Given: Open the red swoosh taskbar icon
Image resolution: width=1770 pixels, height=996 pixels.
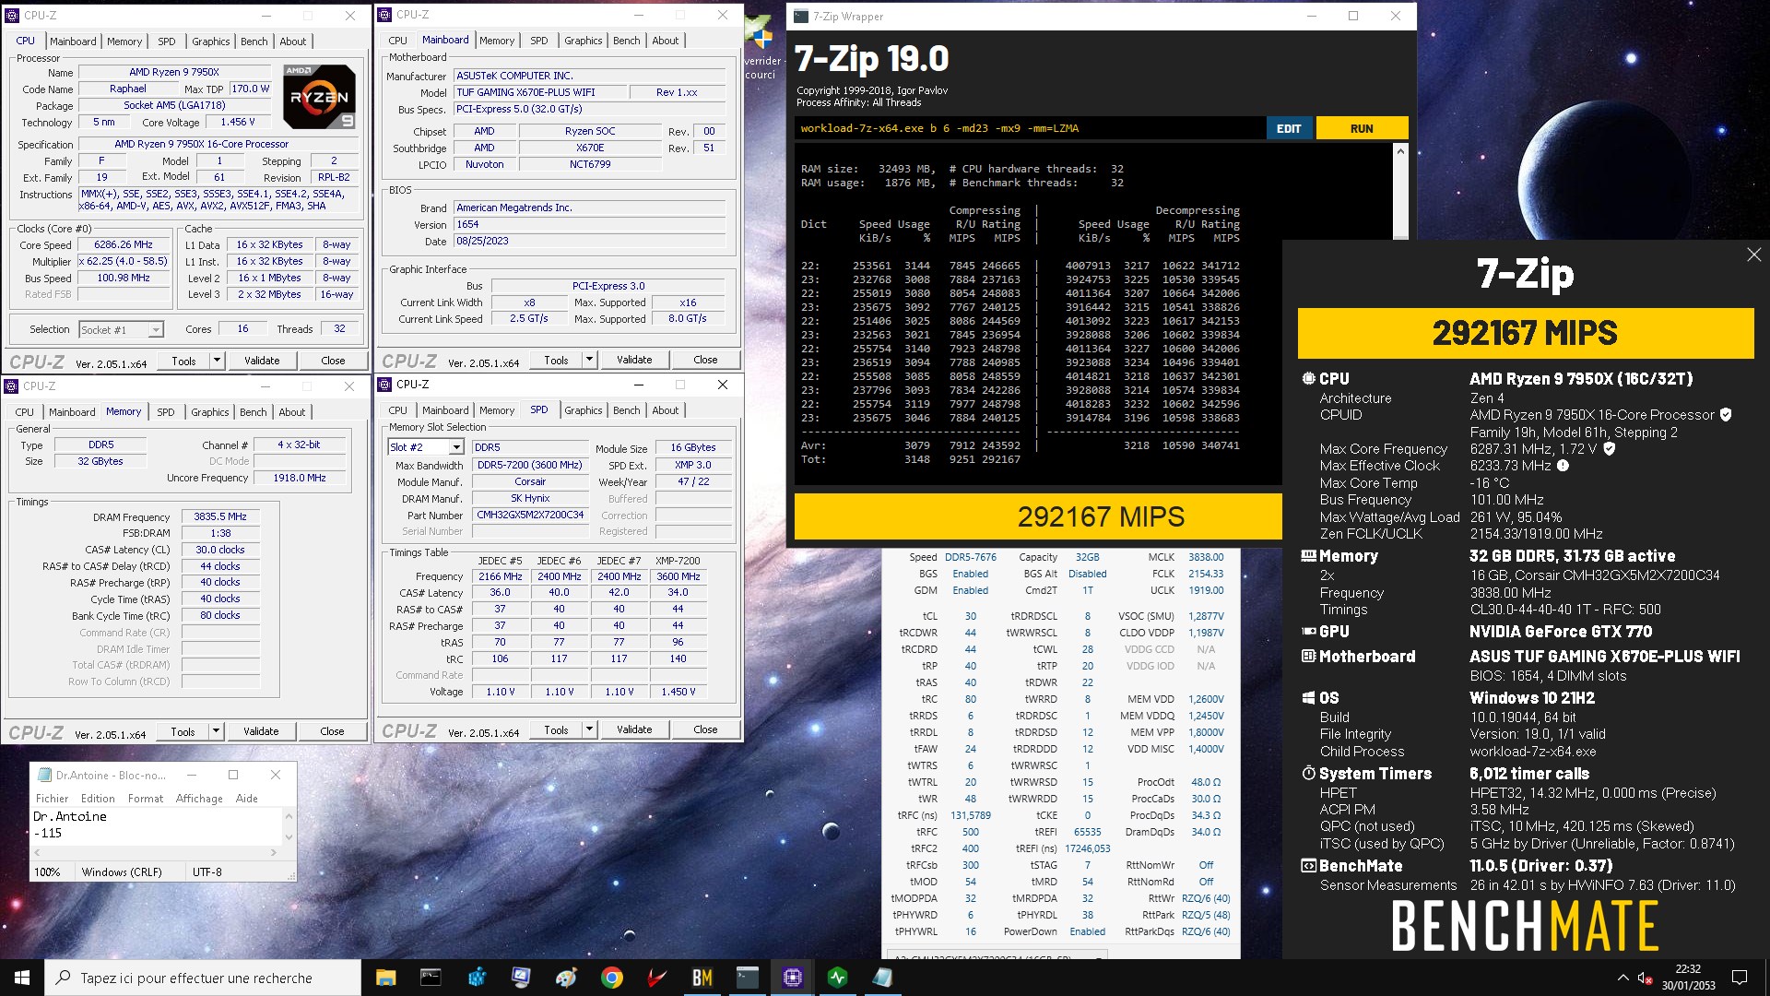Looking at the screenshot, I should click(656, 978).
